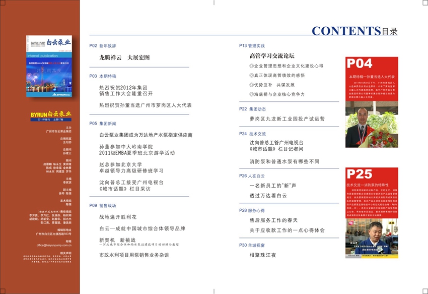The height and width of the screenshot is (294, 428).
Task: Click the magazine cover thumbnail
Action: click(x=50, y=67)
